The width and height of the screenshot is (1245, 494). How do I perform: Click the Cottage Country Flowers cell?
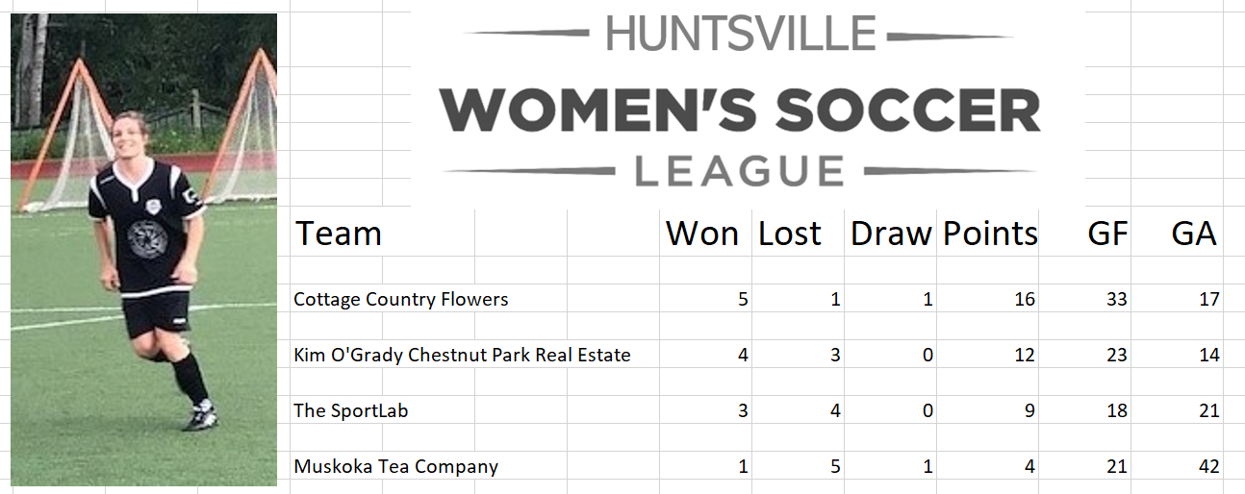click(x=400, y=299)
